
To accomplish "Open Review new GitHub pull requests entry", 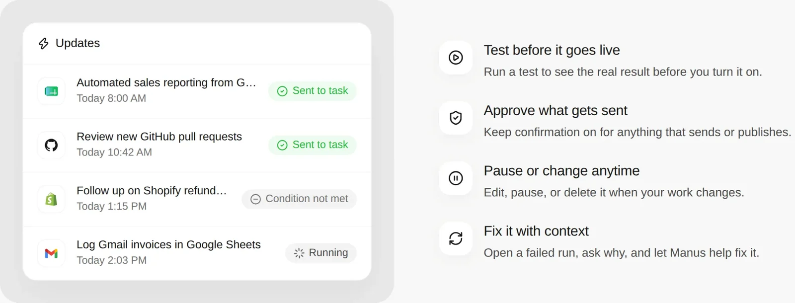I will [197, 145].
